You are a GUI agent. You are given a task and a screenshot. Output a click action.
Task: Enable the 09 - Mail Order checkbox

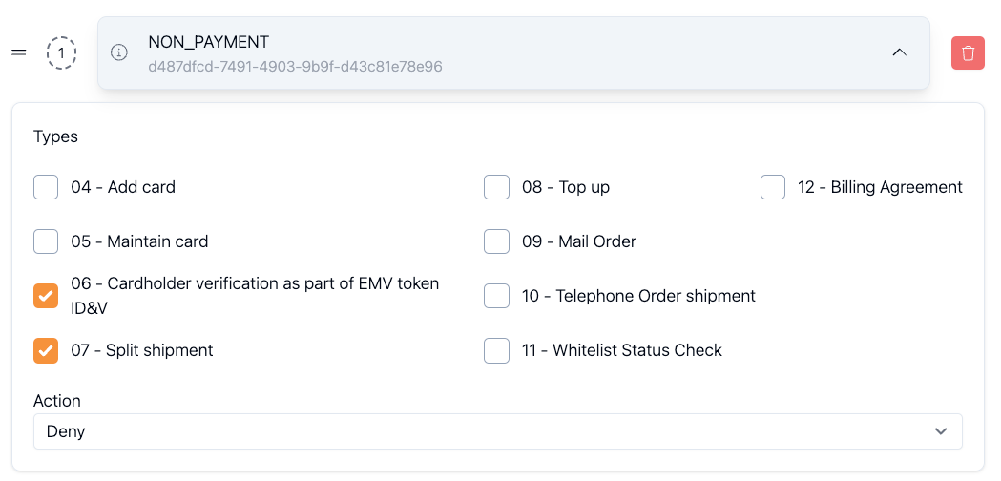(496, 241)
